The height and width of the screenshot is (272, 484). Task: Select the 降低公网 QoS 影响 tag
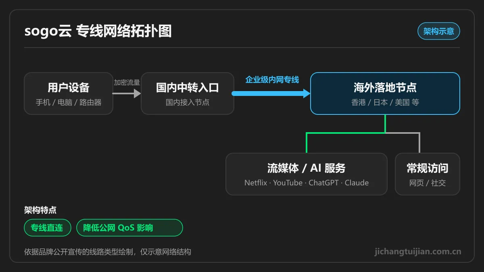point(129,228)
